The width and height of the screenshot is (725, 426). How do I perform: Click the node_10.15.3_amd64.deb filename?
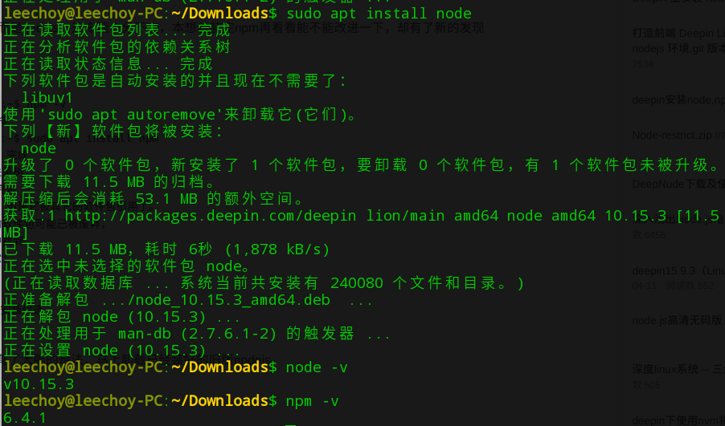229,300
